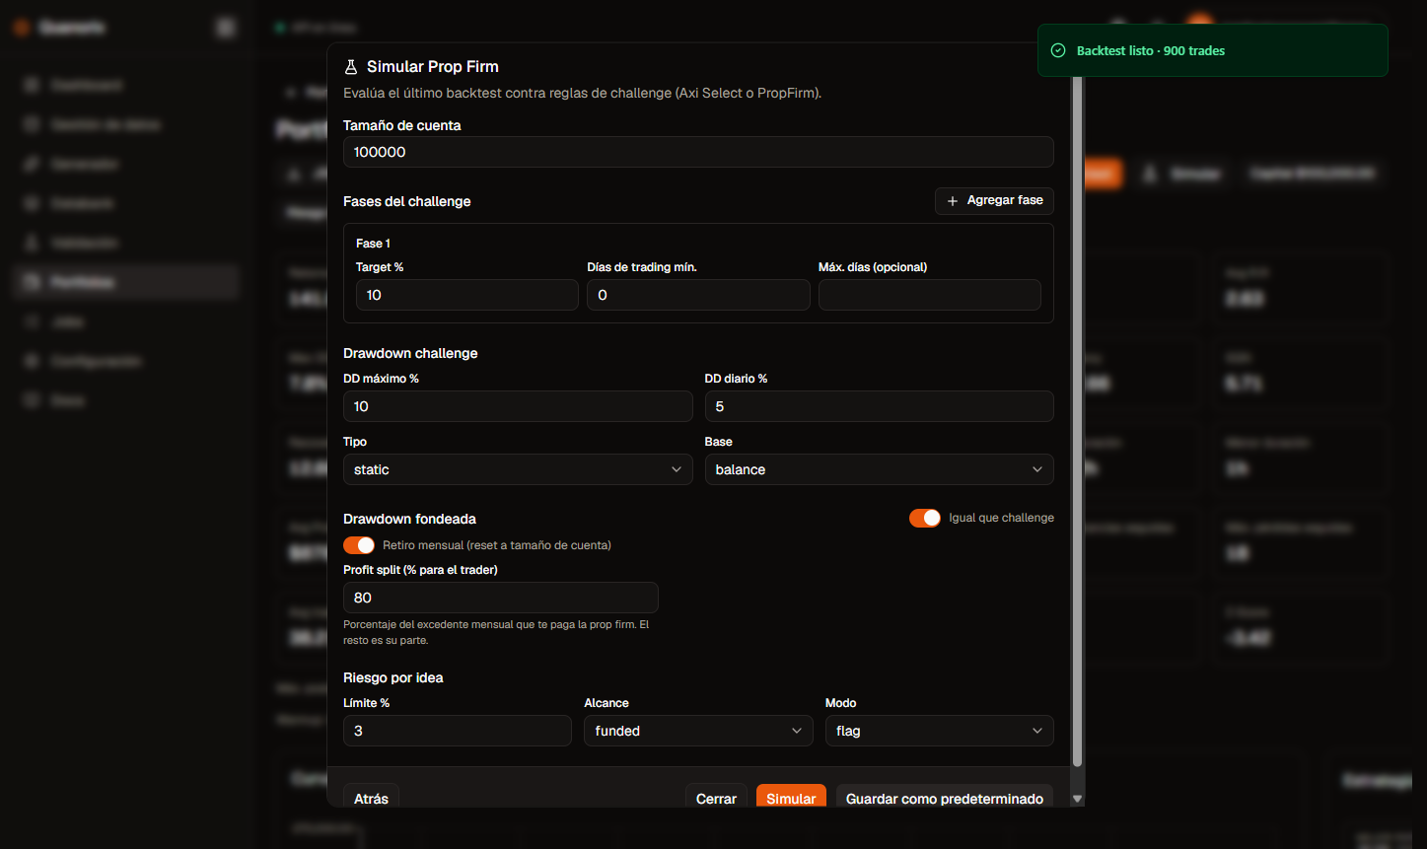Viewport: 1427px width, 849px height.
Task: Click the flask icon beside Simular Prop Firm
Action: pyautogui.click(x=350, y=67)
